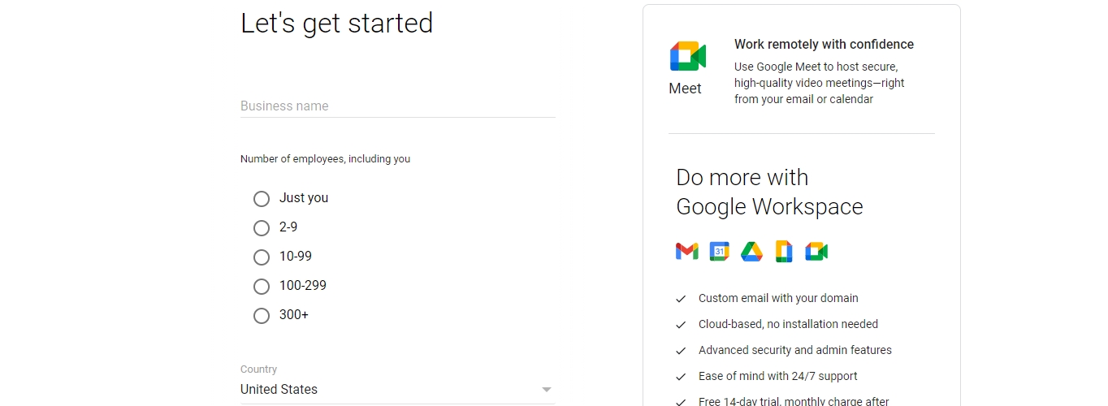Open the Country dropdown arrow

547,390
